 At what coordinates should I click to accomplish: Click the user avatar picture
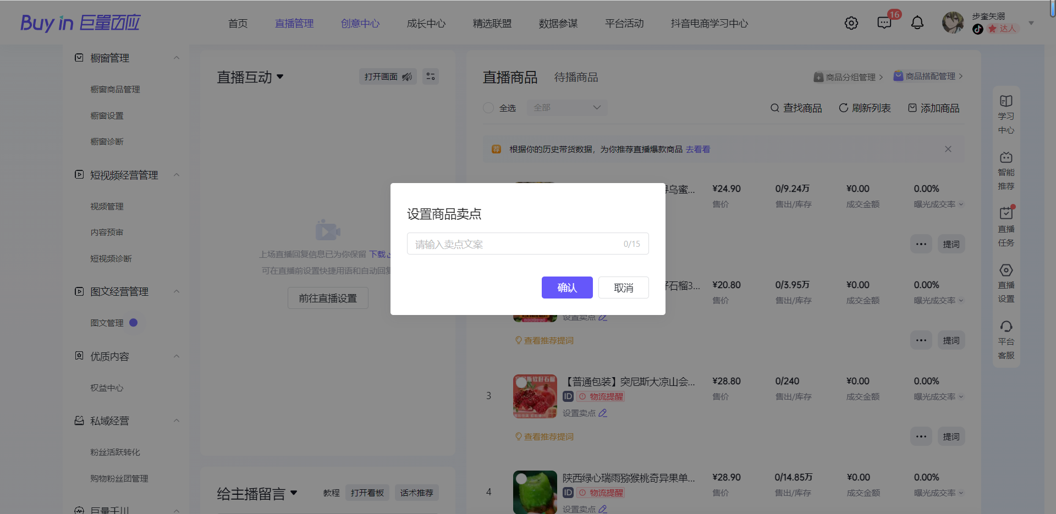953,23
